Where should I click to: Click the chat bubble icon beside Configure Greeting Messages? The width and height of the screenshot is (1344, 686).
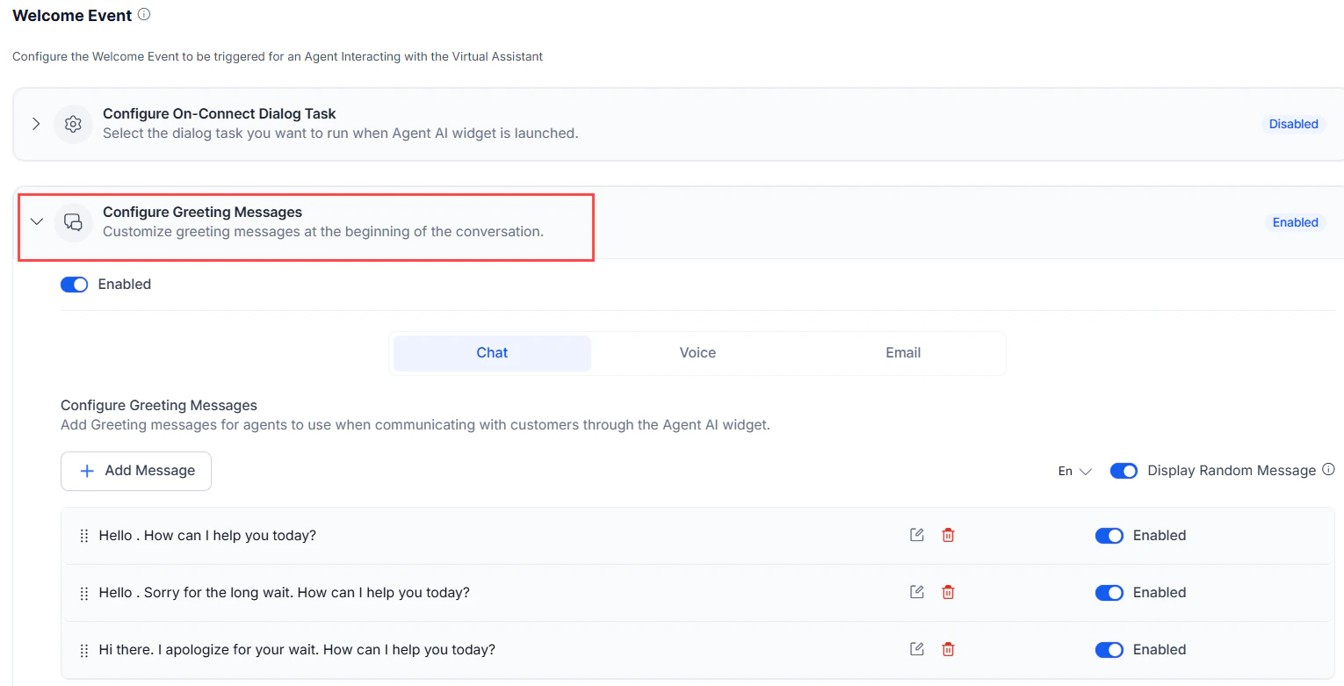tap(73, 222)
